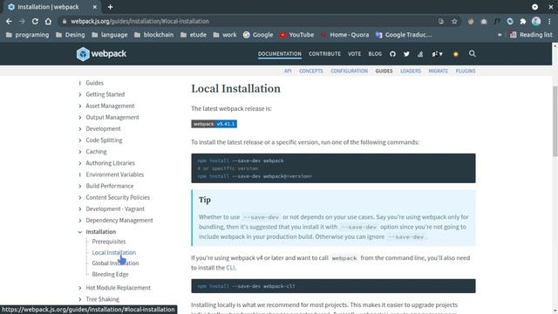
Task: Open the Chrome three-dot menu
Action: point(550,21)
